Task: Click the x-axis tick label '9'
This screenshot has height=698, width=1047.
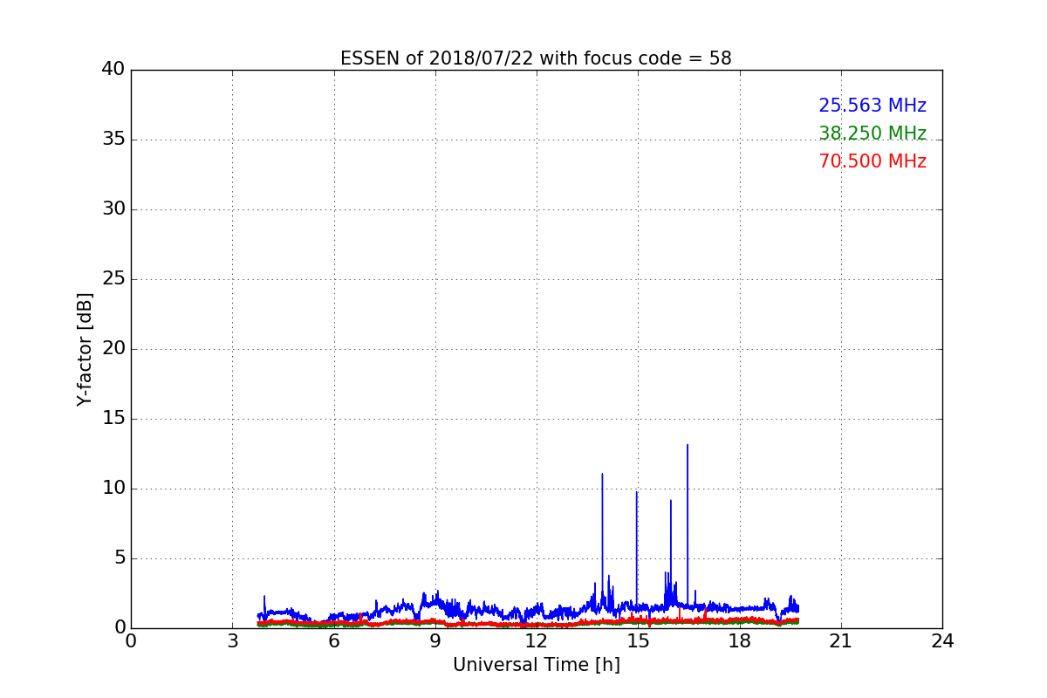Action: click(x=435, y=641)
